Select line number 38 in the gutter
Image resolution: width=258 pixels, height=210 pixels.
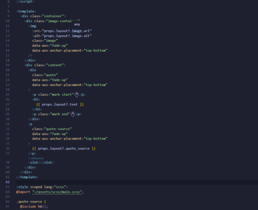pos(8,163)
